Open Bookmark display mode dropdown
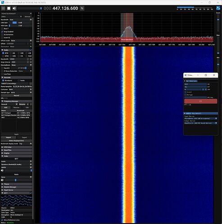The width and height of the screenshot is (222, 224). point(25,144)
